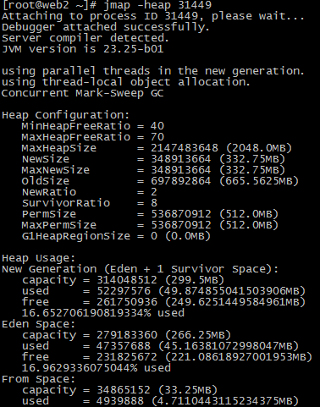The height and width of the screenshot is (407, 320).
Task: Click 'JVM version is 23.25-b01' line
Action: pos(83,49)
